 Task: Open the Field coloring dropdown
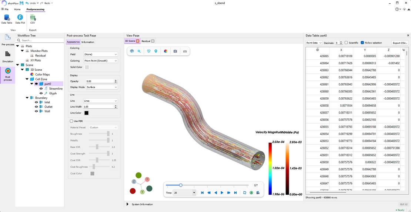101,54
